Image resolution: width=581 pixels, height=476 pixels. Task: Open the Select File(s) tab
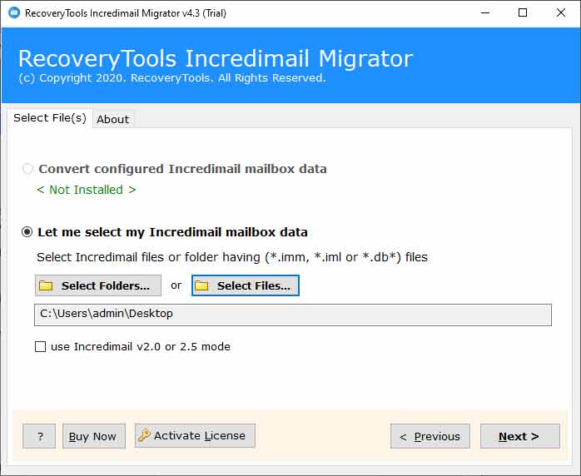pos(50,118)
